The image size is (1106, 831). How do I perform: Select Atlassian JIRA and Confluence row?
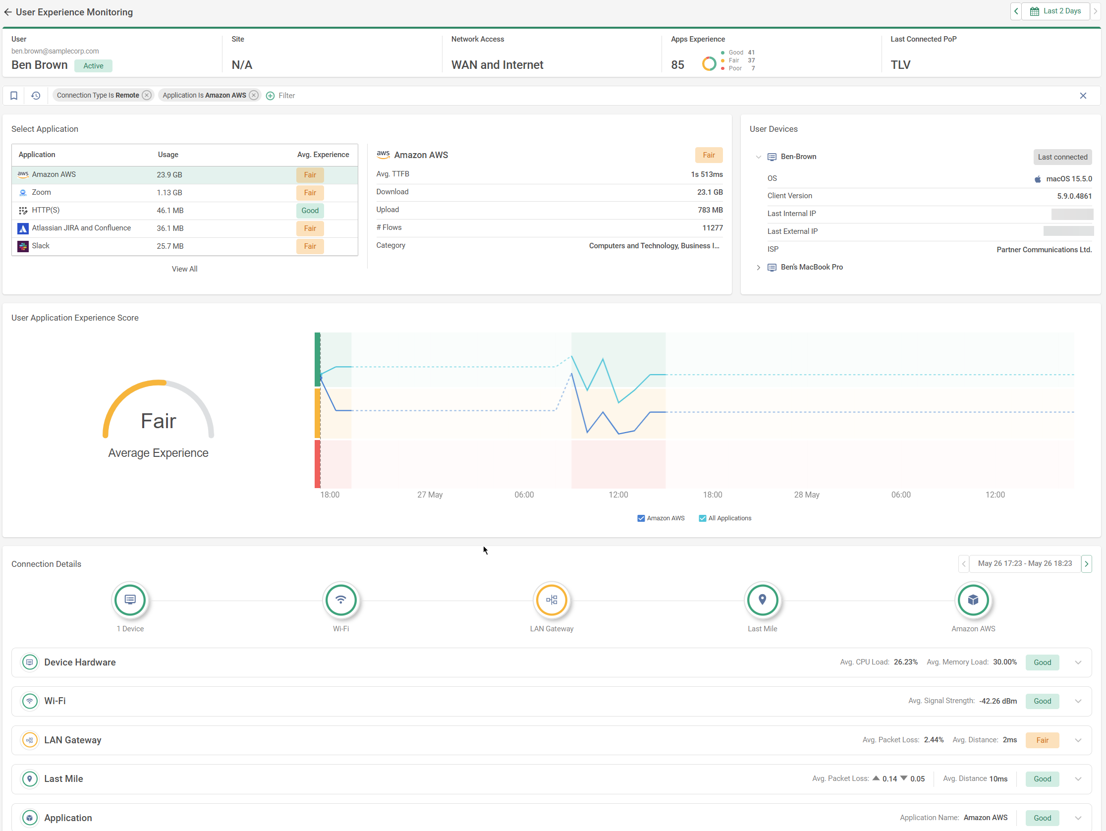[184, 228]
